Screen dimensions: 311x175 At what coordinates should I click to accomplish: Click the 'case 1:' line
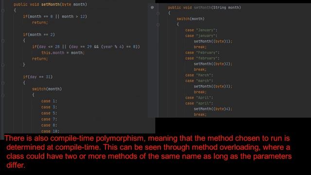pos(49,101)
